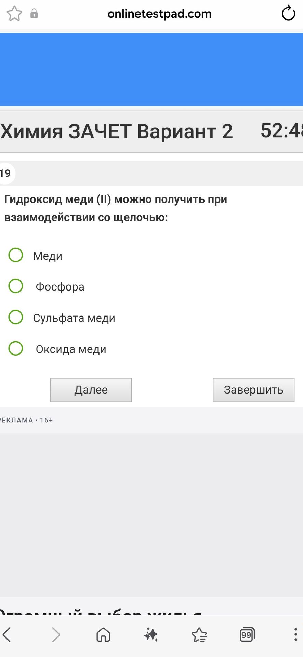
Task: Open the browser home page icon
Action: [x=103, y=635]
